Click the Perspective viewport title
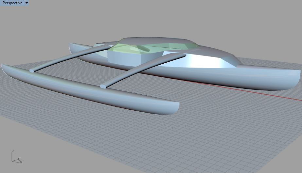 (12, 3)
